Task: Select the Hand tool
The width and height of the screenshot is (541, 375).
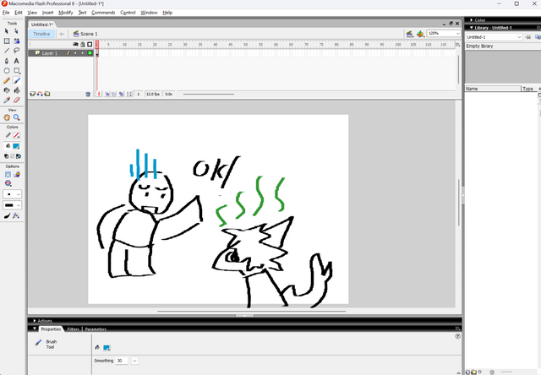Action: click(x=7, y=117)
